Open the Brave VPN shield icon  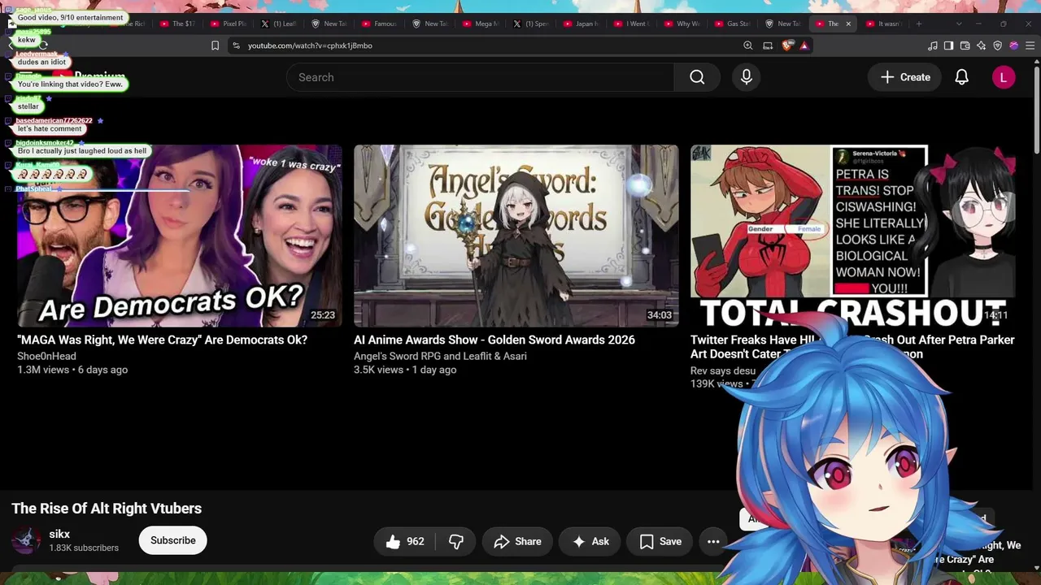(x=998, y=45)
